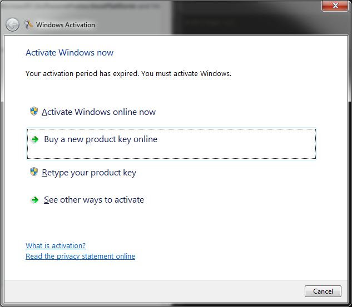Click the back arrow button in title bar
This screenshot has height=307, width=352.
point(12,24)
